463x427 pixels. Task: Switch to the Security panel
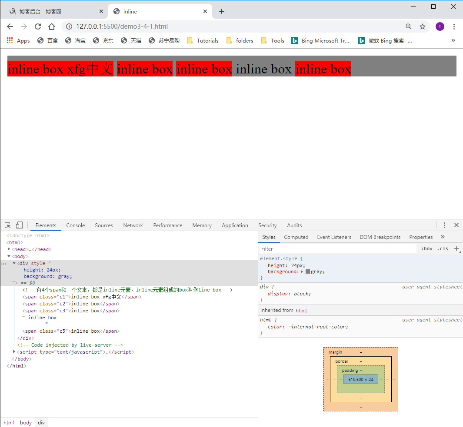[267, 225]
